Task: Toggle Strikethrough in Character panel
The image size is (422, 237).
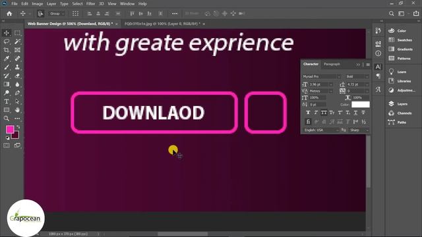Action: point(363,113)
